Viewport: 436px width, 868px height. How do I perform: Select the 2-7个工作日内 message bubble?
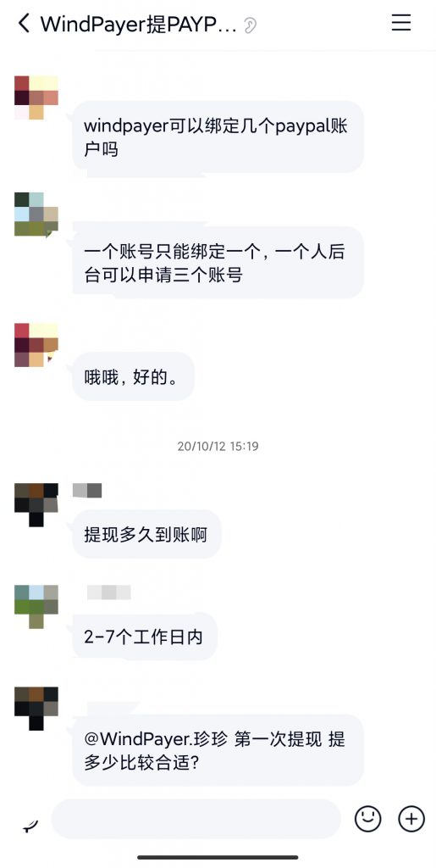click(144, 637)
